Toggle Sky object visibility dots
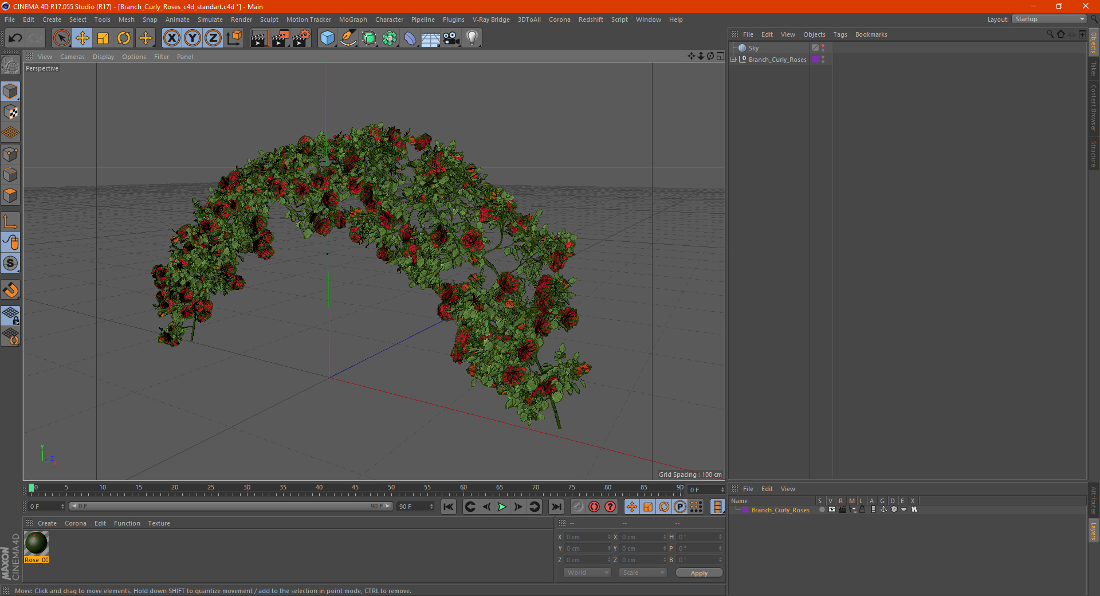This screenshot has width=1100, height=596. (823, 48)
